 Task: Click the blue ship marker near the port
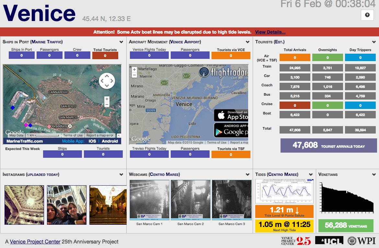[x=13, y=108]
